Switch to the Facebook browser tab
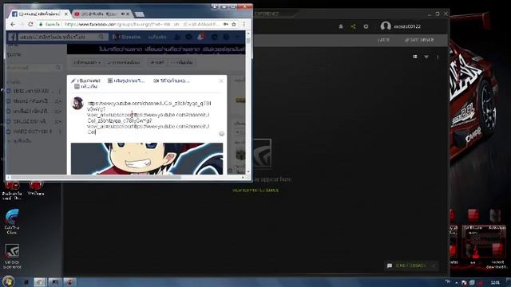This screenshot has height=287, width=511. 39,14
